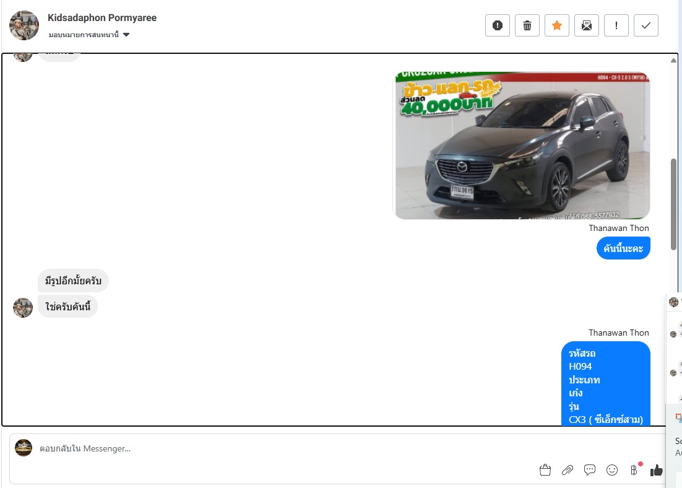Attach a file with paperclip icon
This screenshot has height=488, width=682.
pos(568,470)
